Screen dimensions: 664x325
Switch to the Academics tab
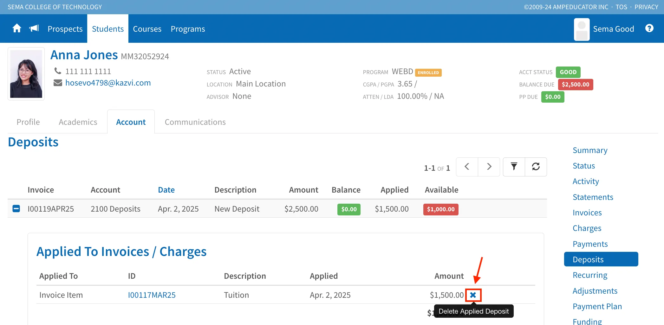78,122
